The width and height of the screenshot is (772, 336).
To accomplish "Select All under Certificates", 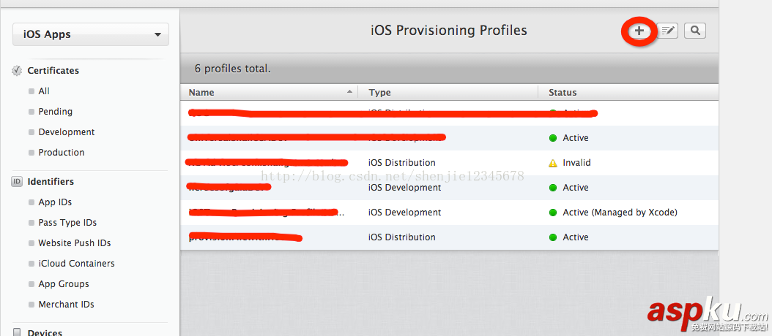I will point(44,91).
